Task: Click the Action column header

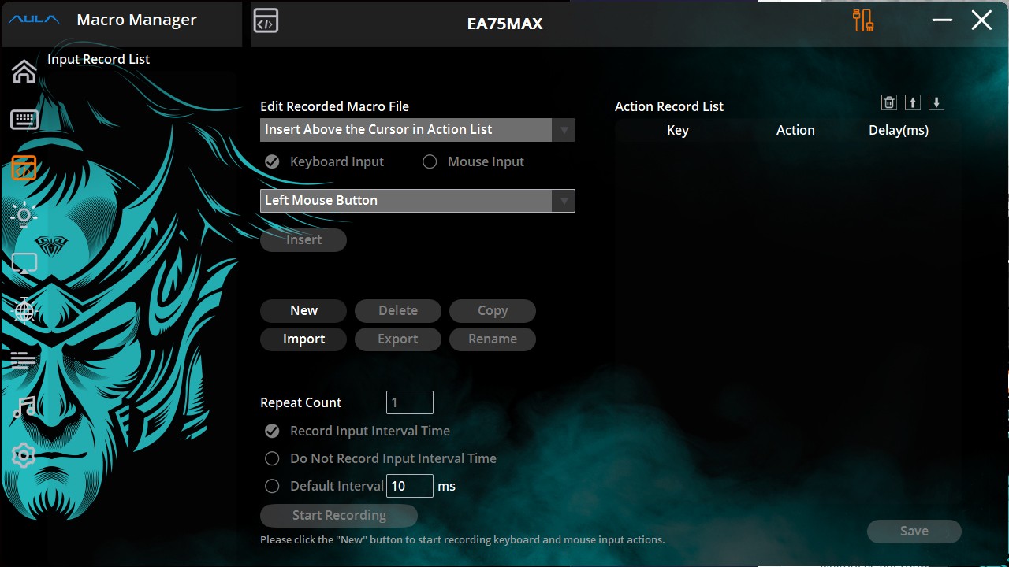Action: pyautogui.click(x=795, y=131)
